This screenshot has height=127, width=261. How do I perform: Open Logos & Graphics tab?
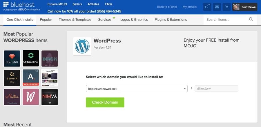[x=134, y=20]
